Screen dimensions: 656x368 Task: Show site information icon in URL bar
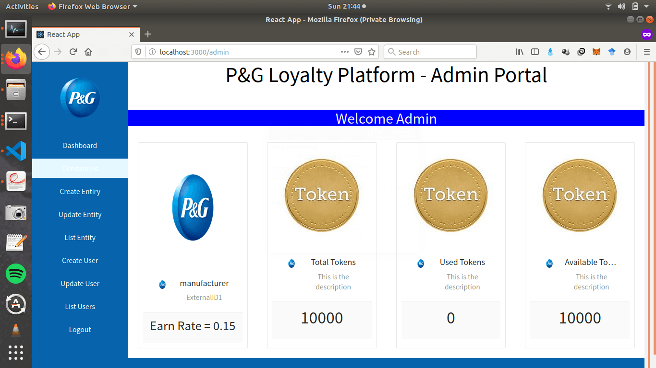tap(152, 52)
